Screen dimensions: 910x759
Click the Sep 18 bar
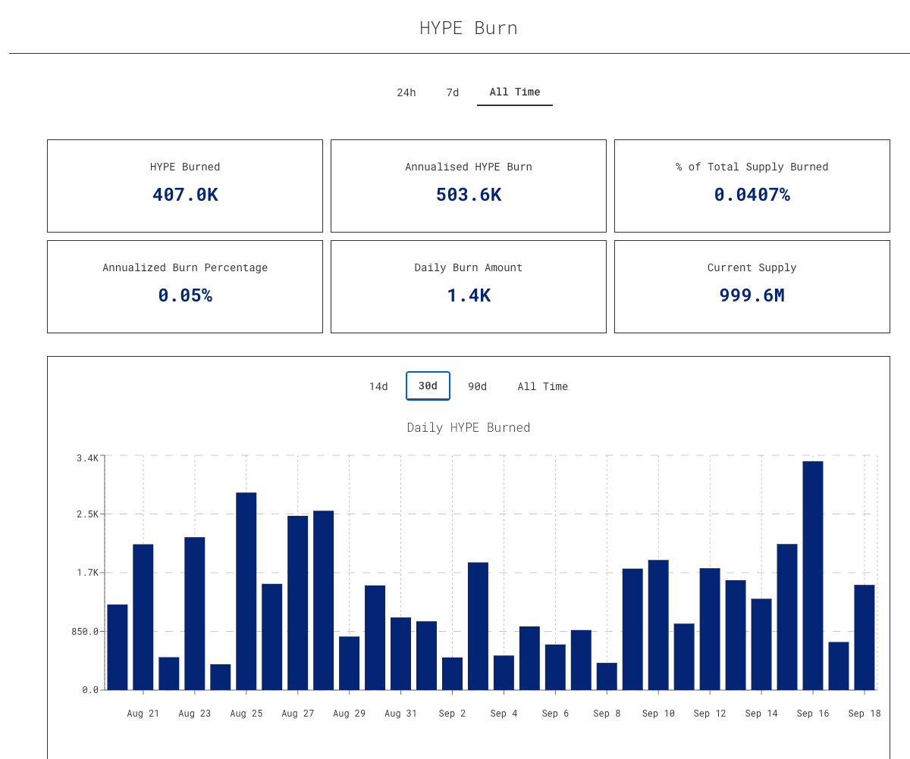coord(864,637)
